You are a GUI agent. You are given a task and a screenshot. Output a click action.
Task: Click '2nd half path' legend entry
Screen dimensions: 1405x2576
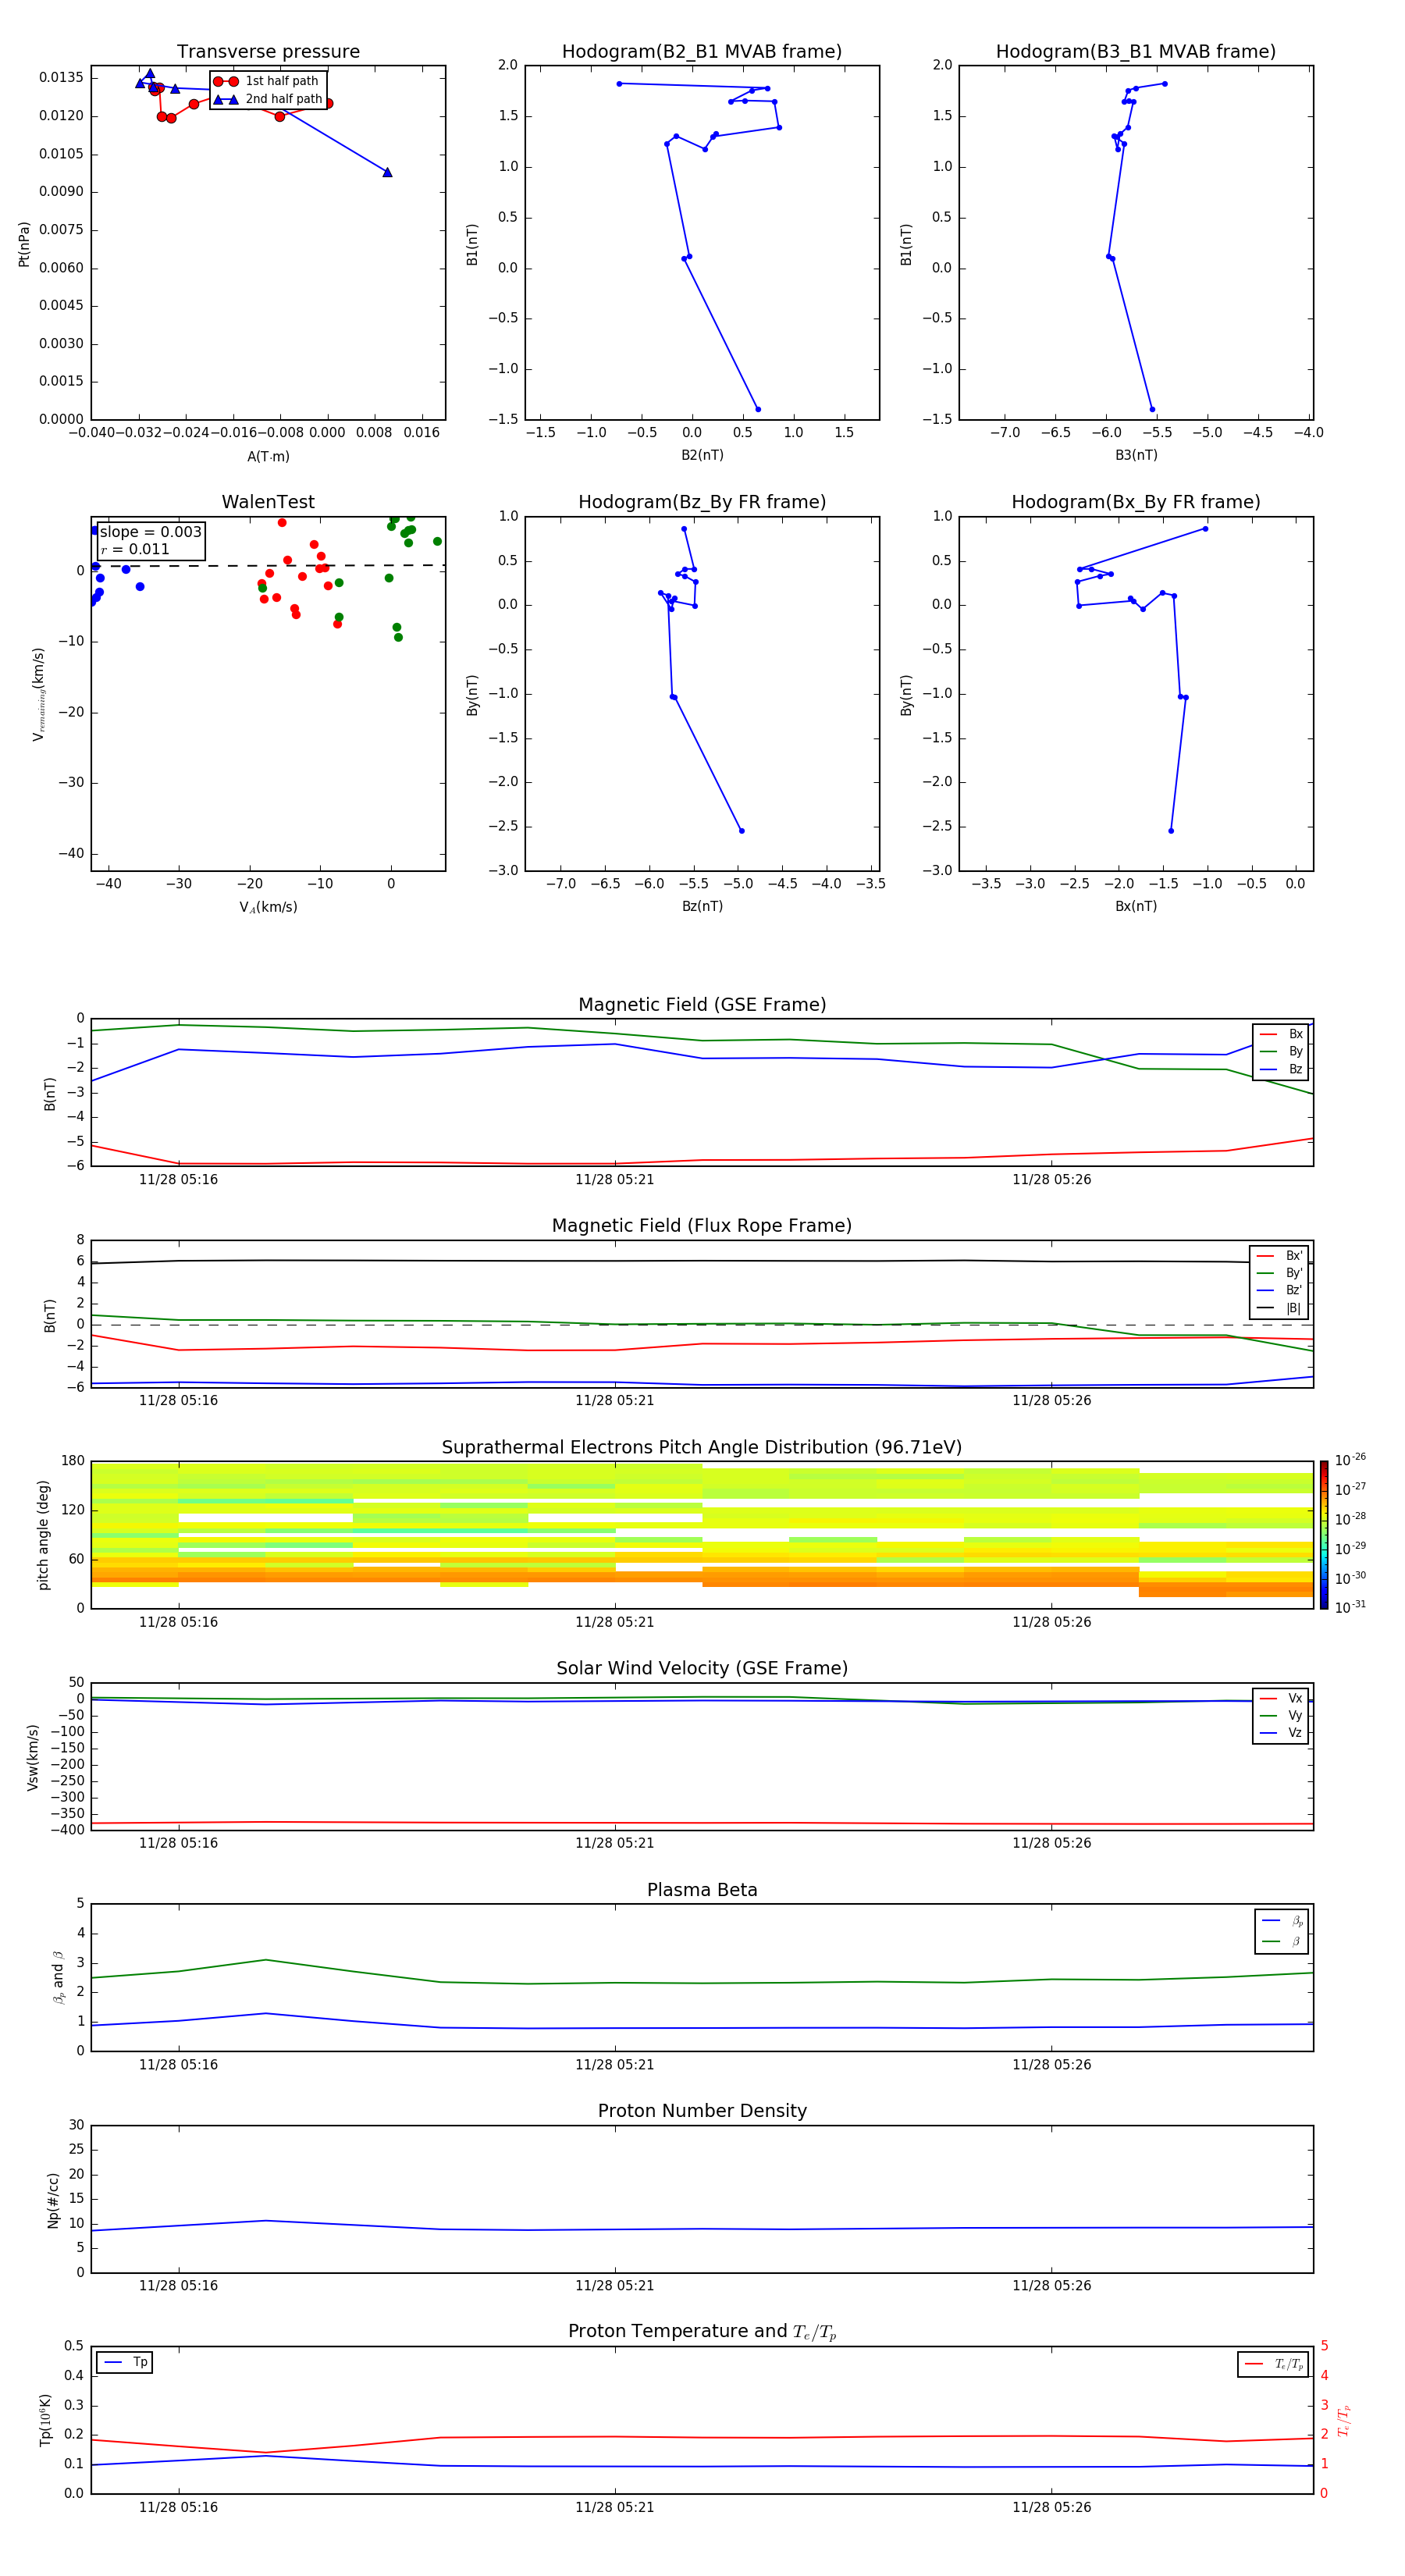click(268, 99)
